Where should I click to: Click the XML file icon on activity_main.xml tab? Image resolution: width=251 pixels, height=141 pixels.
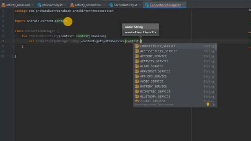tap(4, 5)
